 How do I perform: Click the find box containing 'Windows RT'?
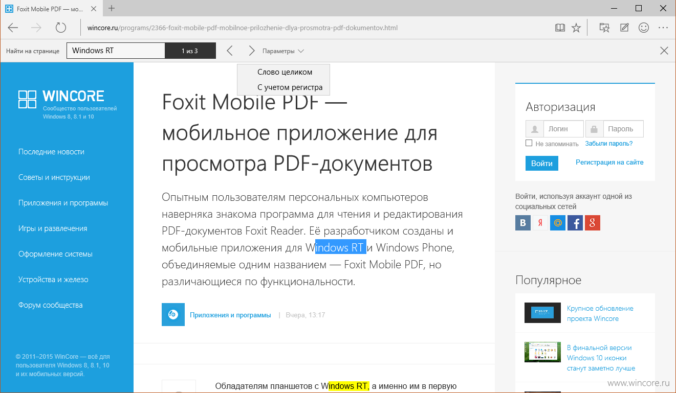[116, 51]
